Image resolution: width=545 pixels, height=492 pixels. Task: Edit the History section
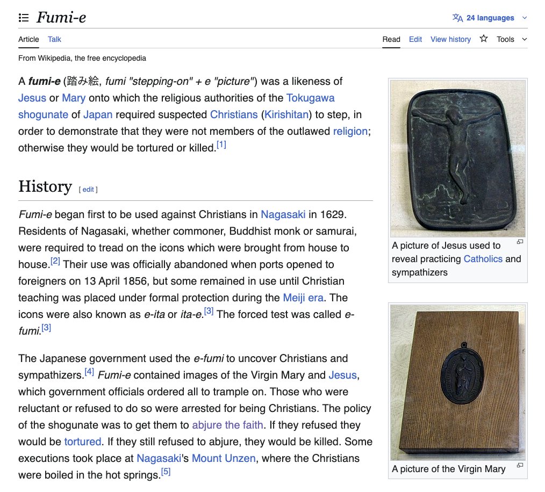click(88, 190)
